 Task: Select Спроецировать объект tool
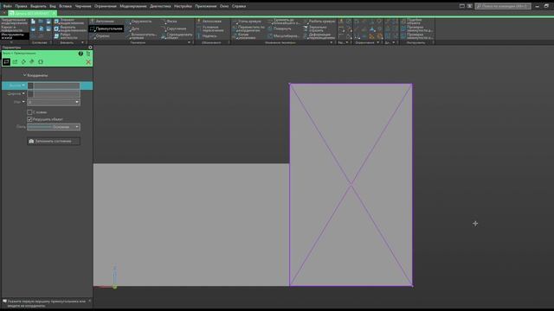[177, 36]
